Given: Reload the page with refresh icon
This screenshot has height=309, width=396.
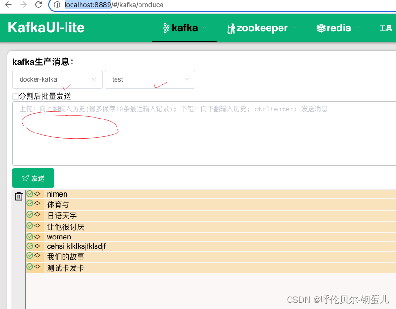Looking at the screenshot, I should 38,5.
